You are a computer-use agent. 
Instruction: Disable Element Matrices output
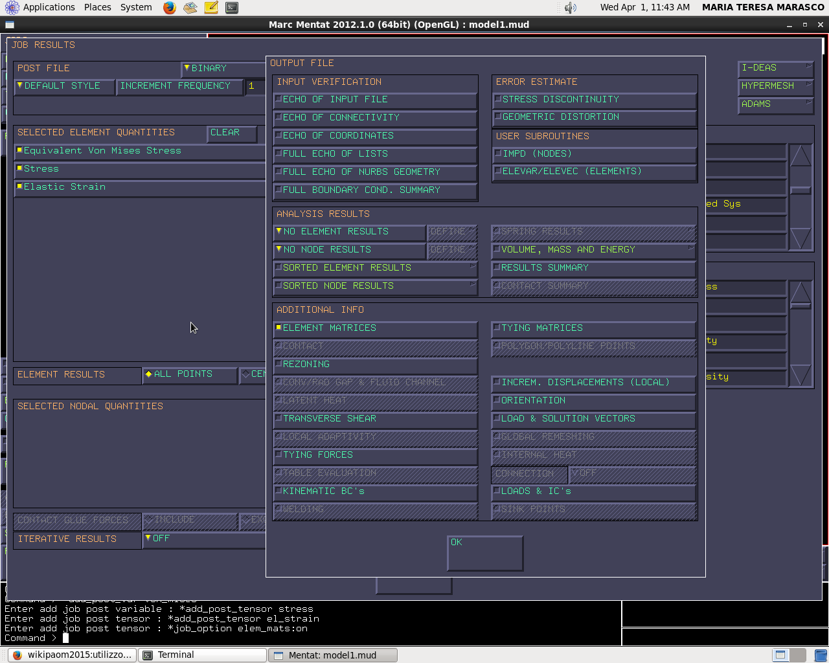[376, 328]
